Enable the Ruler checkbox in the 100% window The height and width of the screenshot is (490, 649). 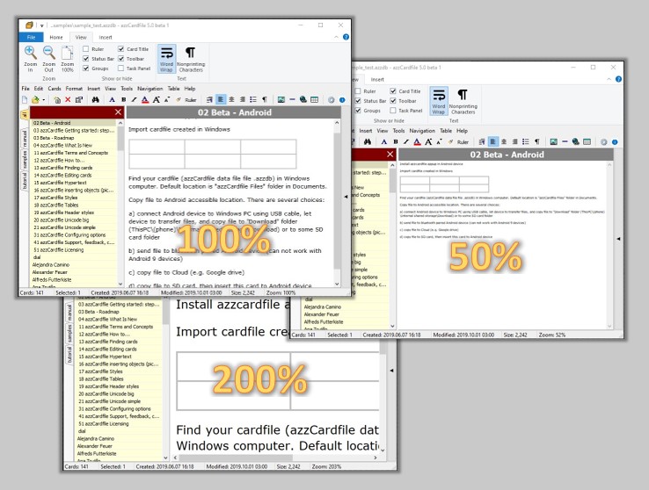[85, 49]
